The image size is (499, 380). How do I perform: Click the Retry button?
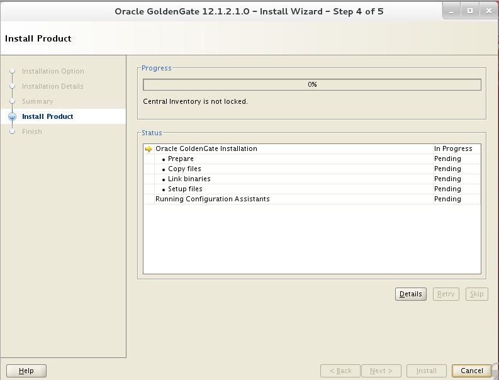click(x=446, y=294)
